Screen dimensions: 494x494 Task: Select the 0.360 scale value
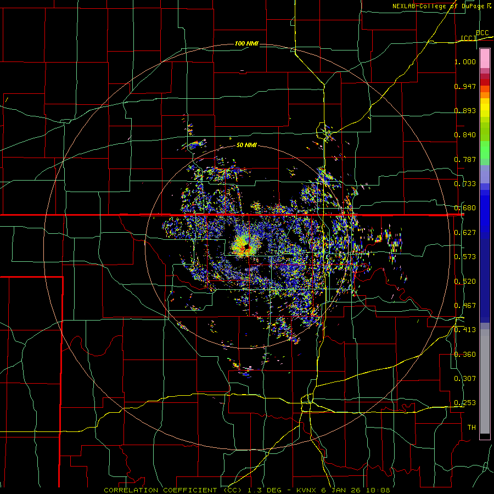[465, 355]
